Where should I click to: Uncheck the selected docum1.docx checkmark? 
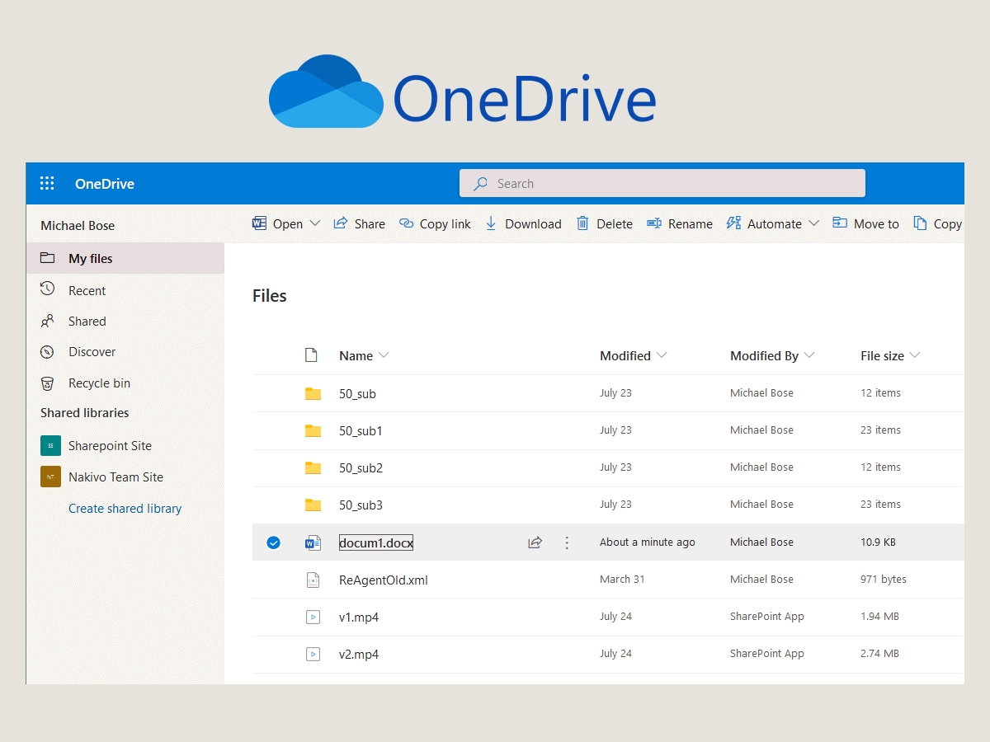tap(273, 542)
